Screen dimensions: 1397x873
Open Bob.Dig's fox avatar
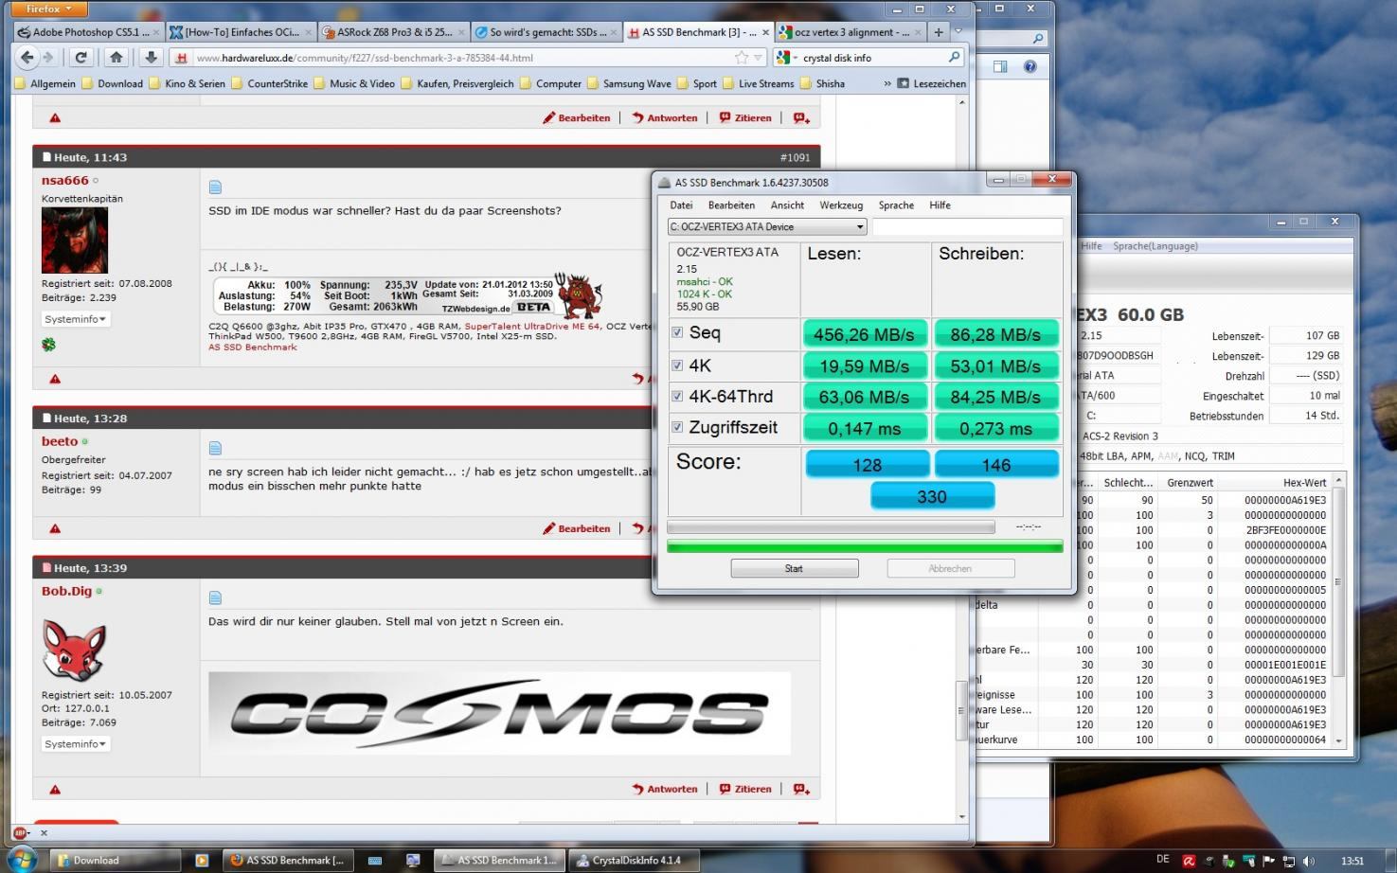[74, 650]
